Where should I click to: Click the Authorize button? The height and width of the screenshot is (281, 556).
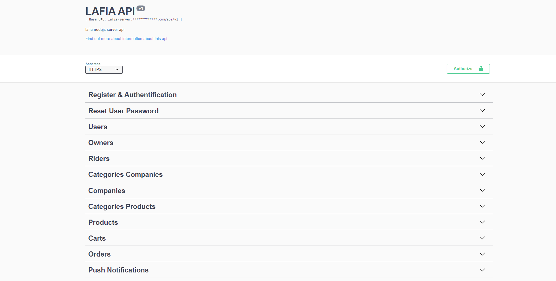463,69
